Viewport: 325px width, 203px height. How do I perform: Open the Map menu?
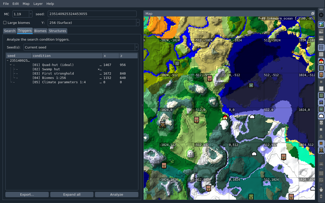(26, 4)
